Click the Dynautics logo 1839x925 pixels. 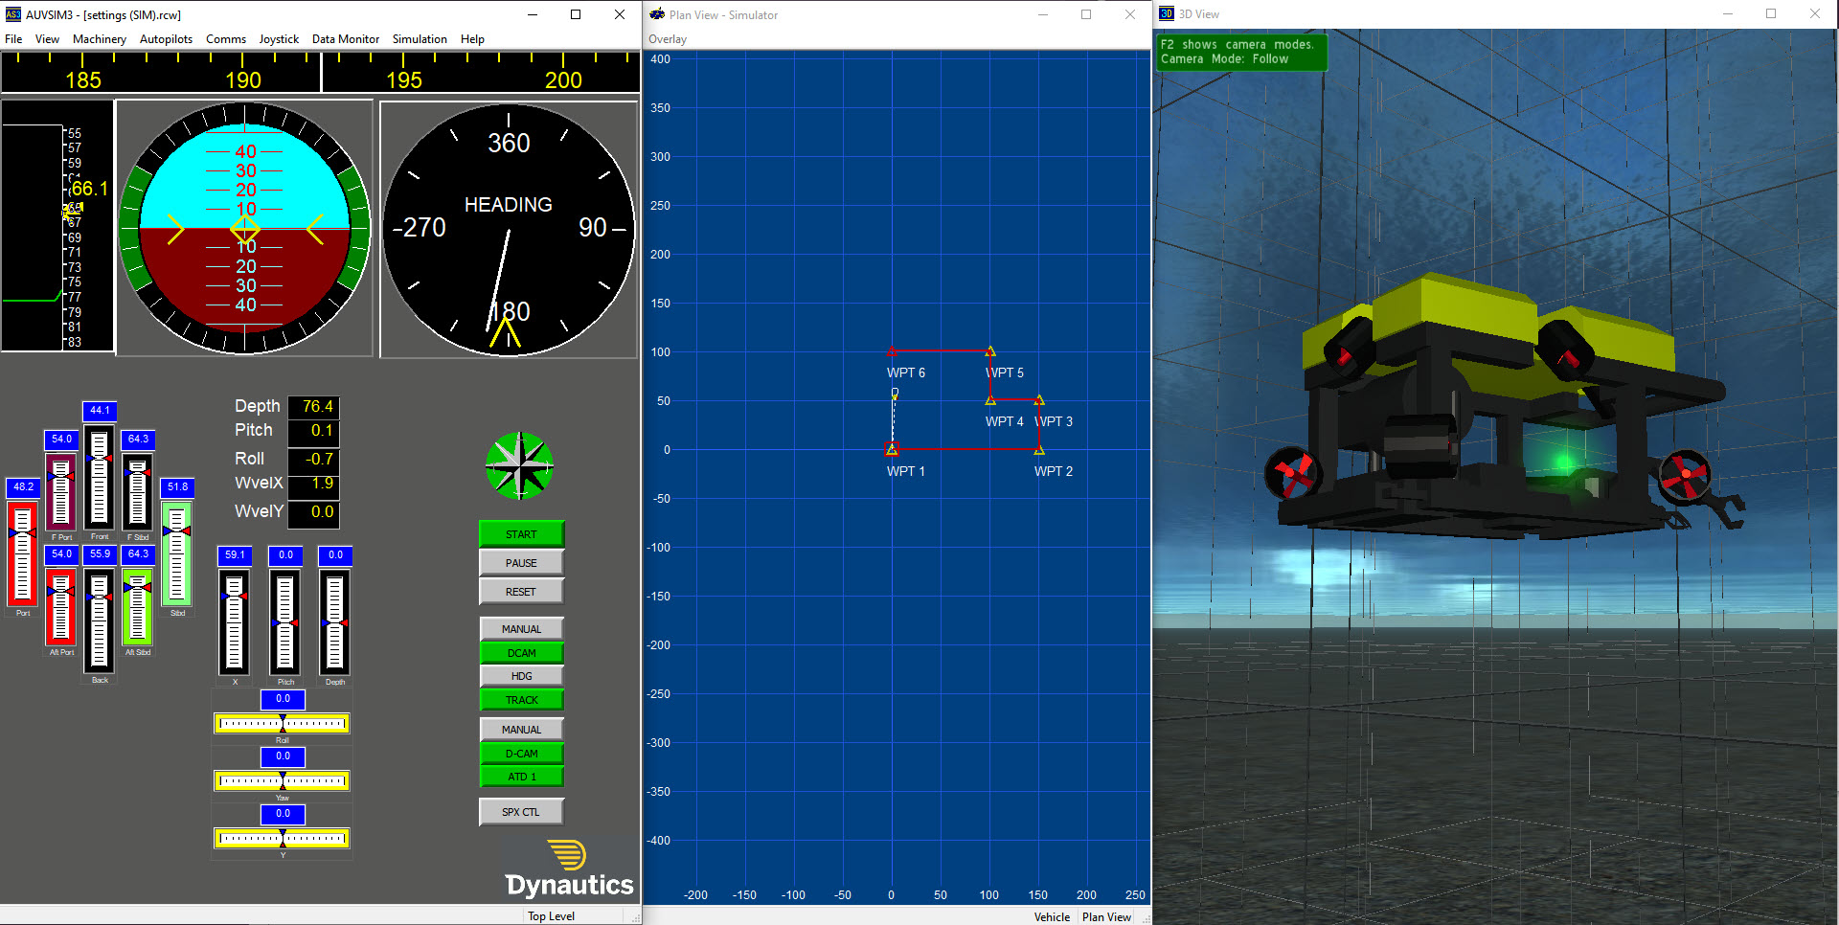[569, 870]
